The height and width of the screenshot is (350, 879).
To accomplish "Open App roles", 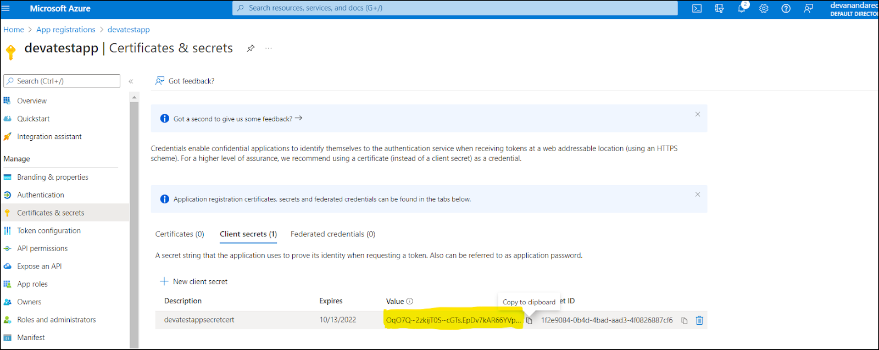I will [x=32, y=284].
